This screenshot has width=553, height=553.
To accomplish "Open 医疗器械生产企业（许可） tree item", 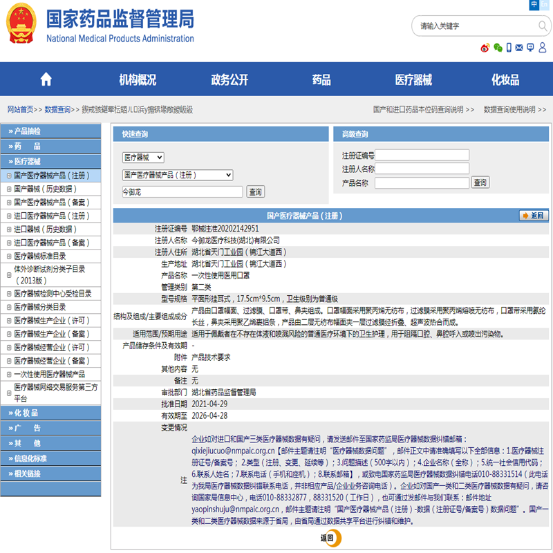I will tap(52, 321).
